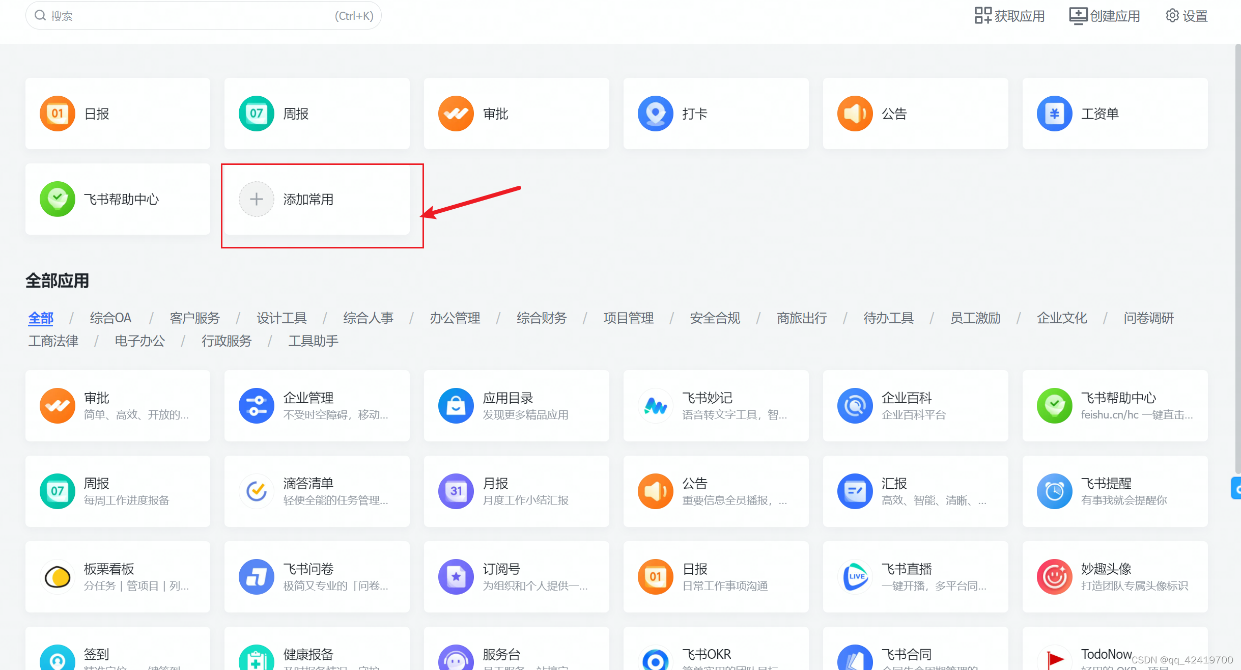This screenshot has height=670, width=1241.
Task: Open the 工资单 payslip icon
Action: pyautogui.click(x=1054, y=114)
